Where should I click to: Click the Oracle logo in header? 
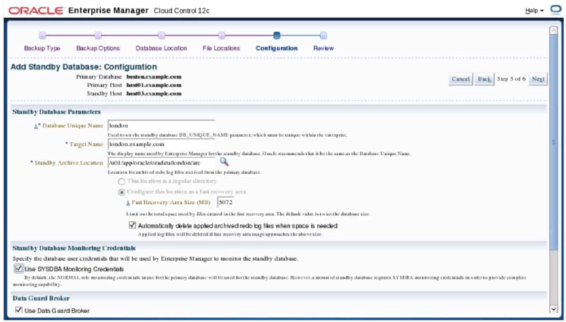coord(36,11)
